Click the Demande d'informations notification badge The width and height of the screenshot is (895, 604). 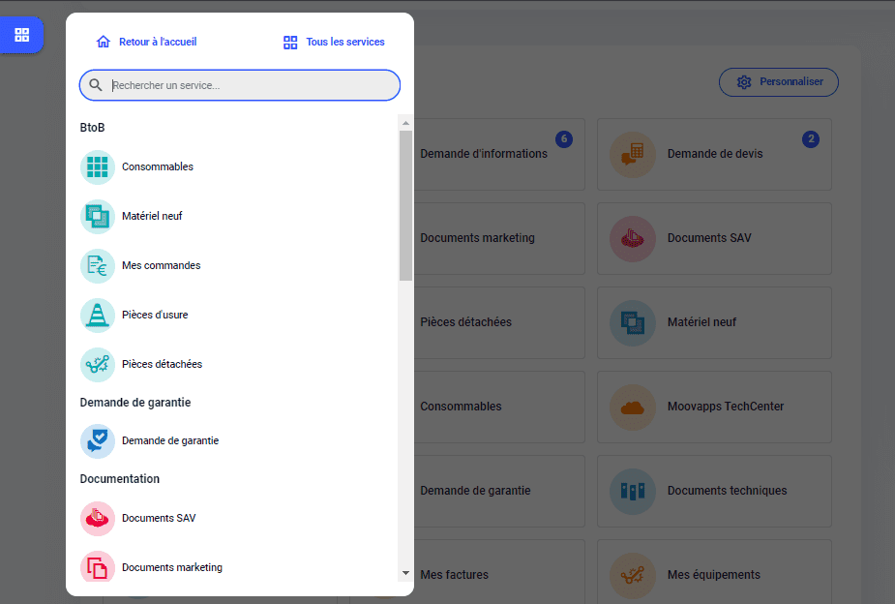click(x=564, y=138)
